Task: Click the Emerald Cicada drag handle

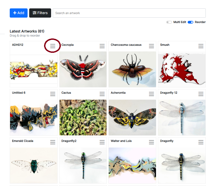Action: coord(53,142)
